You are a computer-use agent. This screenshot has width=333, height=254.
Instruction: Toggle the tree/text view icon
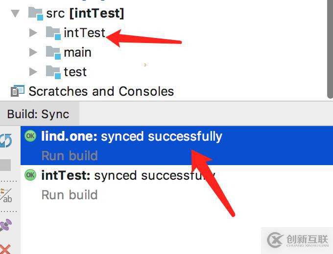coord(6,195)
